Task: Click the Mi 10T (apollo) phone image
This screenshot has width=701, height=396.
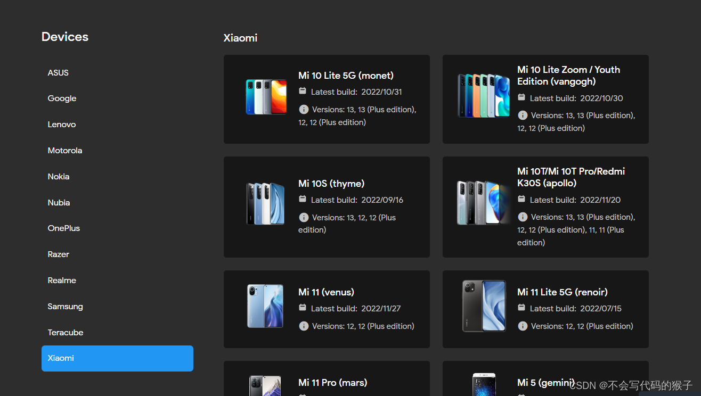Action: 484,203
